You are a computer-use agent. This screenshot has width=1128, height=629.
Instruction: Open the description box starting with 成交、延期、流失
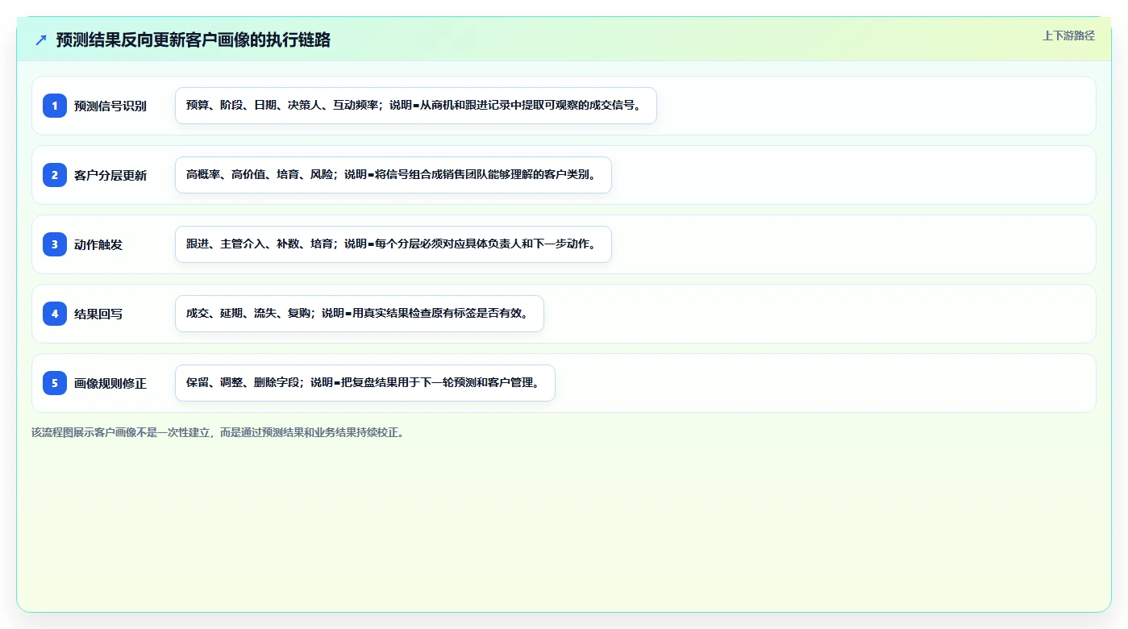coord(360,314)
